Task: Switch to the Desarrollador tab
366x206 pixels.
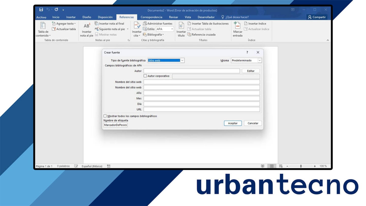Action: (x=206, y=17)
